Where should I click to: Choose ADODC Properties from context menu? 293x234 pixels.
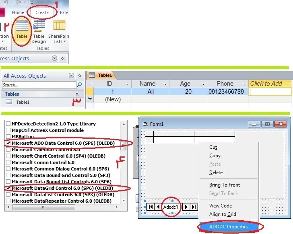[229, 227]
